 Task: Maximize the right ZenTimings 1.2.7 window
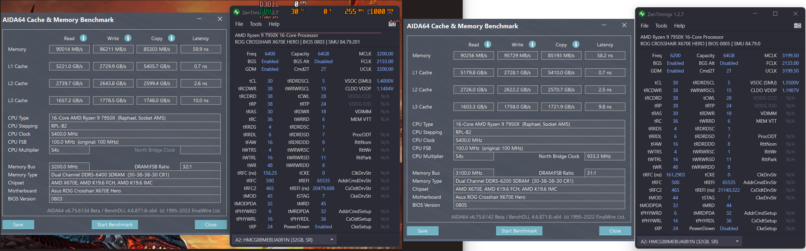coord(775,14)
